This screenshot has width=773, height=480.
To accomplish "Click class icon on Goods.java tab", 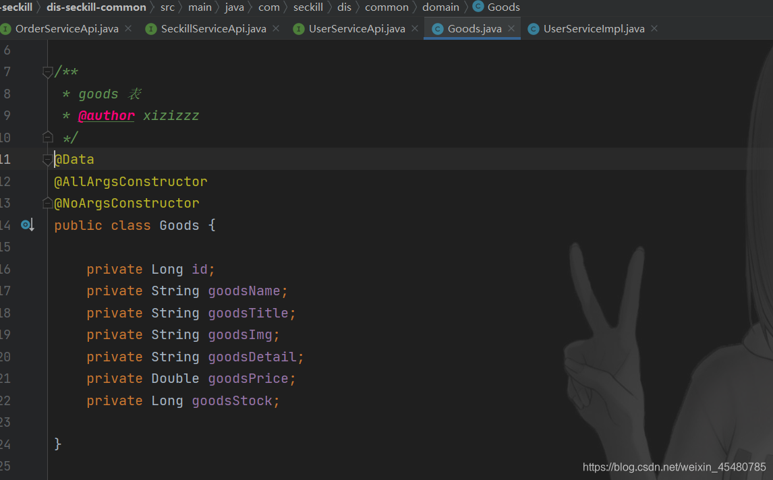I will [x=437, y=29].
